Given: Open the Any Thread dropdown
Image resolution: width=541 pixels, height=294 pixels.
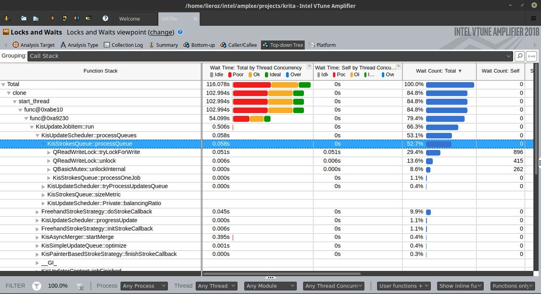Looking at the screenshot, I should pos(217,286).
